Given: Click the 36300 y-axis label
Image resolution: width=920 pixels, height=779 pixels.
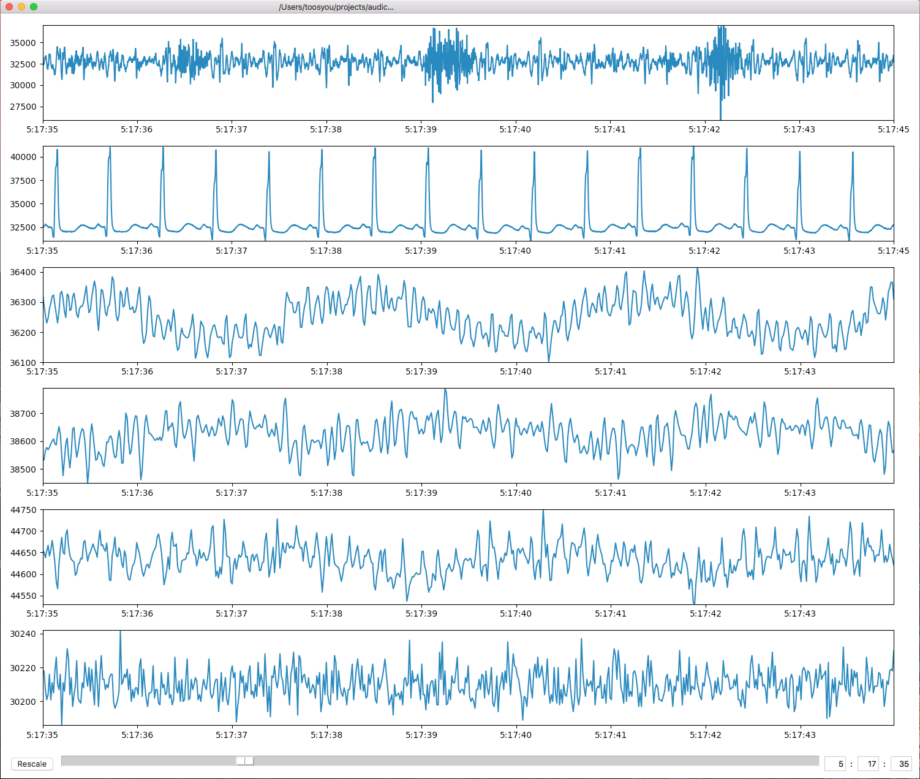Looking at the screenshot, I should point(23,302).
